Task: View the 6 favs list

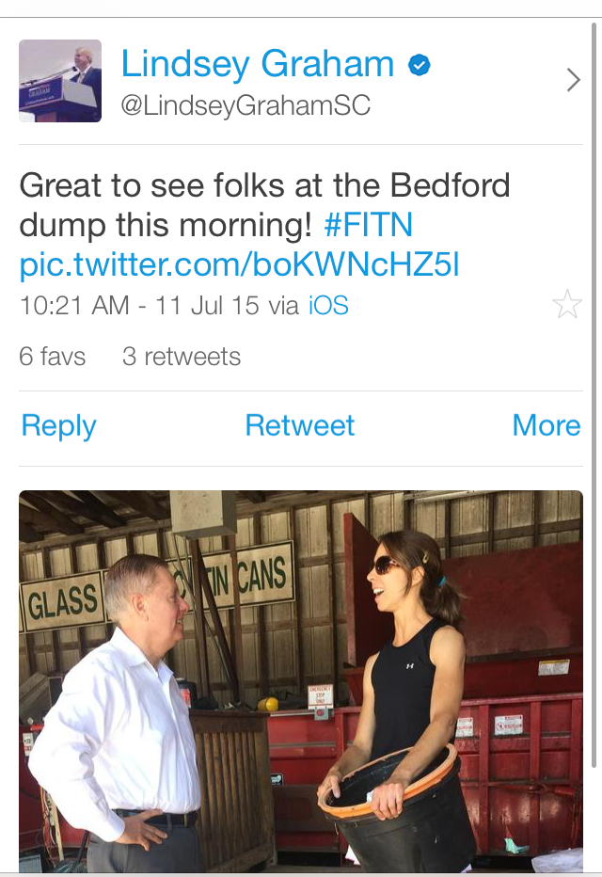Action: tap(53, 357)
